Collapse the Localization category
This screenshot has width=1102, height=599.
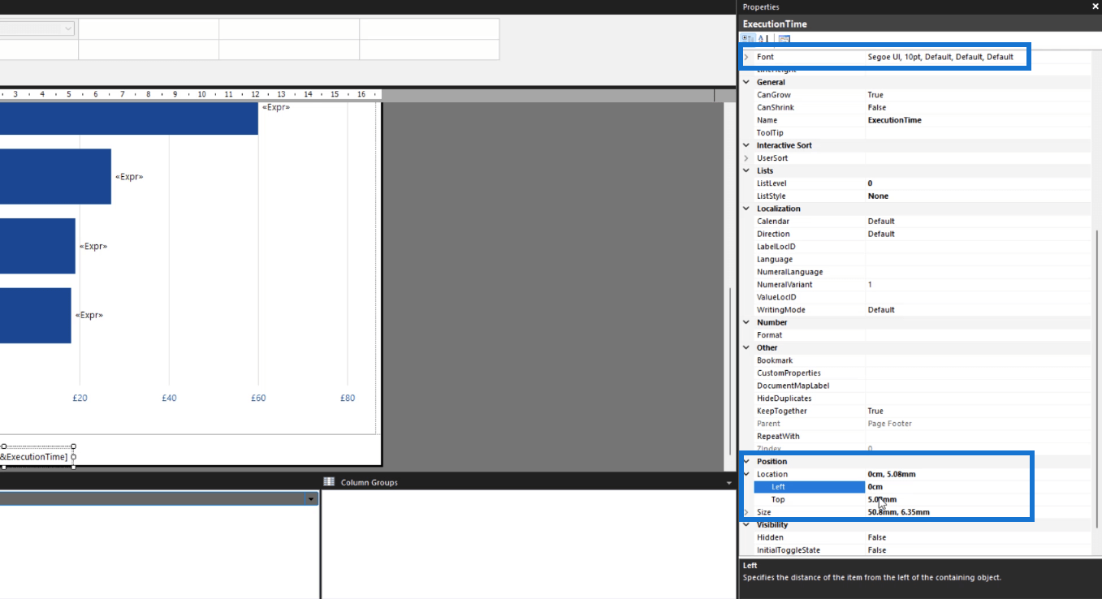[x=746, y=209]
